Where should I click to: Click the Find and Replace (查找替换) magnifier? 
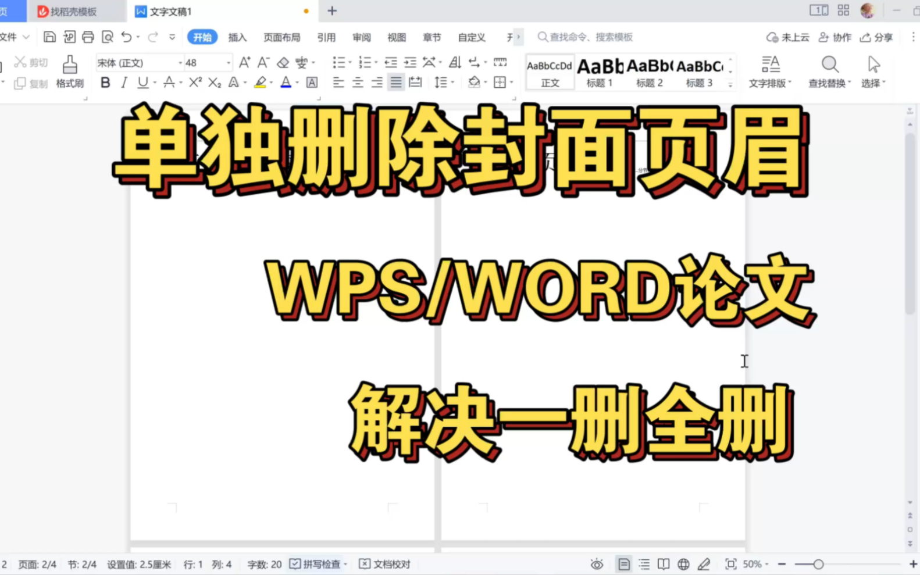pyautogui.click(x=829, y=72)
